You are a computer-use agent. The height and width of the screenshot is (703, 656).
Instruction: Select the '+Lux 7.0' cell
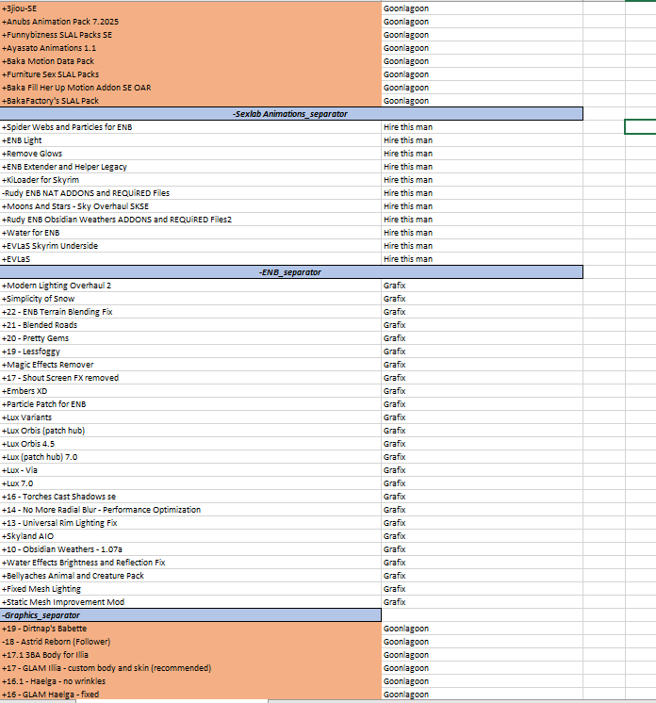[190, 483]
